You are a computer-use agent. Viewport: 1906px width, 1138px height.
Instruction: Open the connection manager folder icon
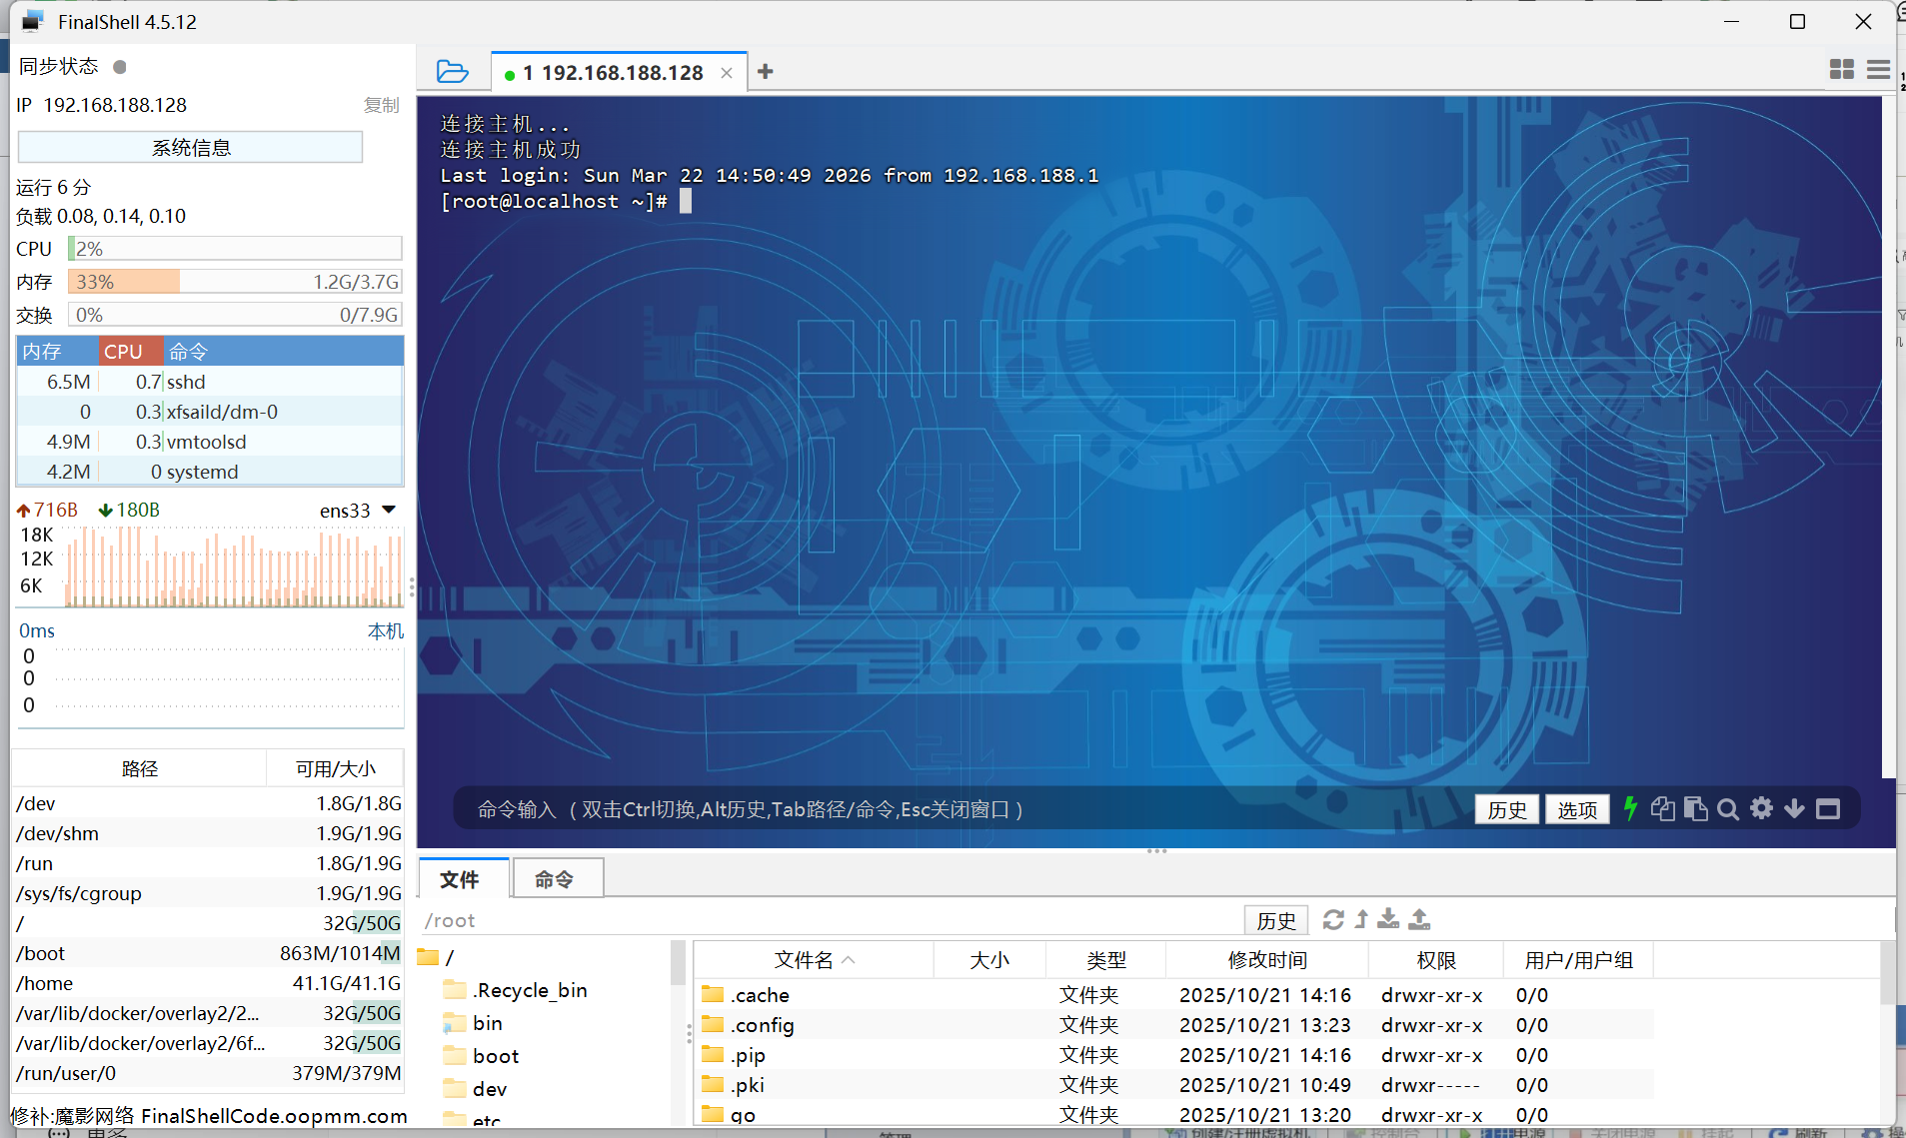click(x=452, y=72)
